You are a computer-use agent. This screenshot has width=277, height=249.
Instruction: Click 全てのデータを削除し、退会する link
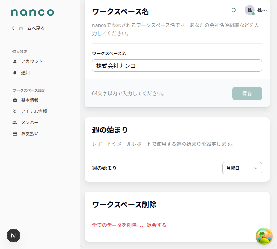129,225
